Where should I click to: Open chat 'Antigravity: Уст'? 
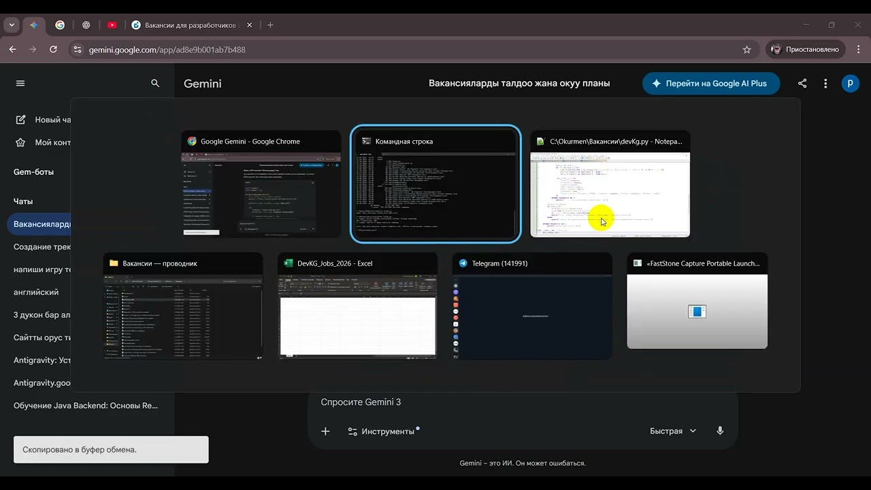[42, 360]
